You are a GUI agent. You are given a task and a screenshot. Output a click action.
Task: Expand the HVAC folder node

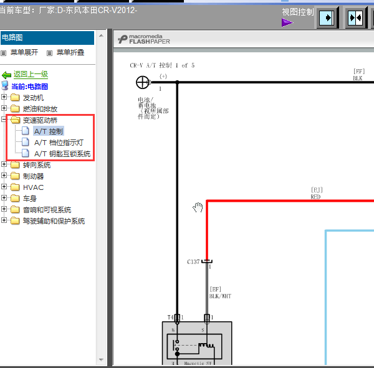click(4, 186)
